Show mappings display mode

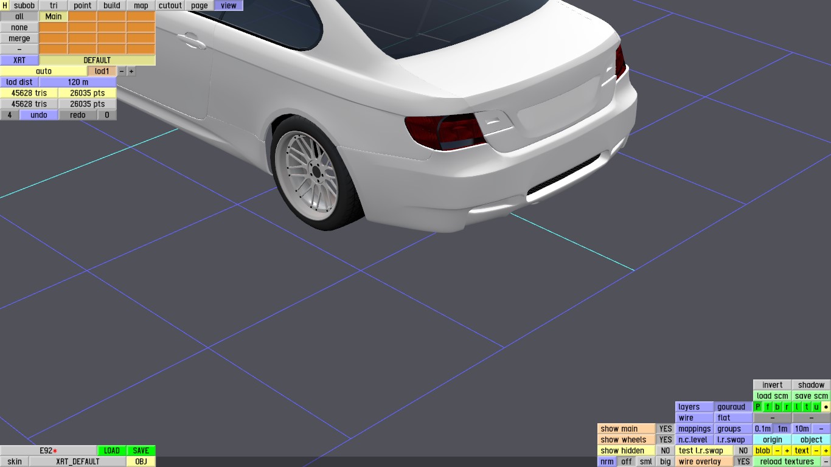[695, 429]
